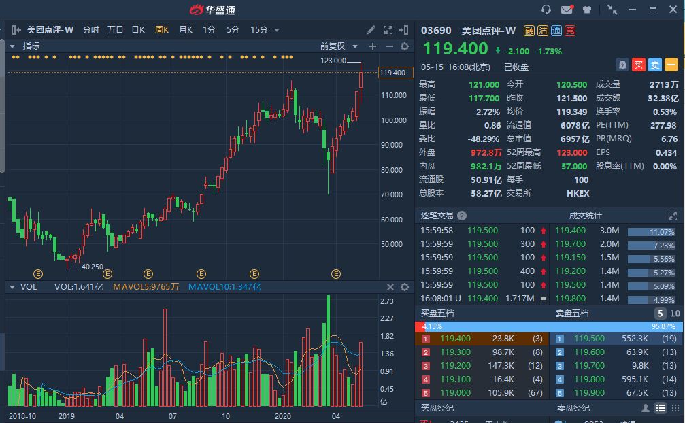
Task: Switch broker queue to list view
Action: pos(660,408)
